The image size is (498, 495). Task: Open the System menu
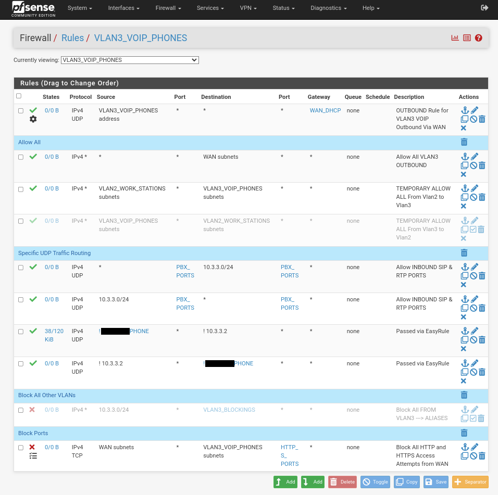(x=80, y=8)
